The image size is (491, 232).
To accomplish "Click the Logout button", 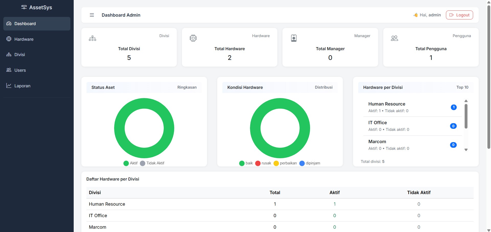I will point(459,15).
